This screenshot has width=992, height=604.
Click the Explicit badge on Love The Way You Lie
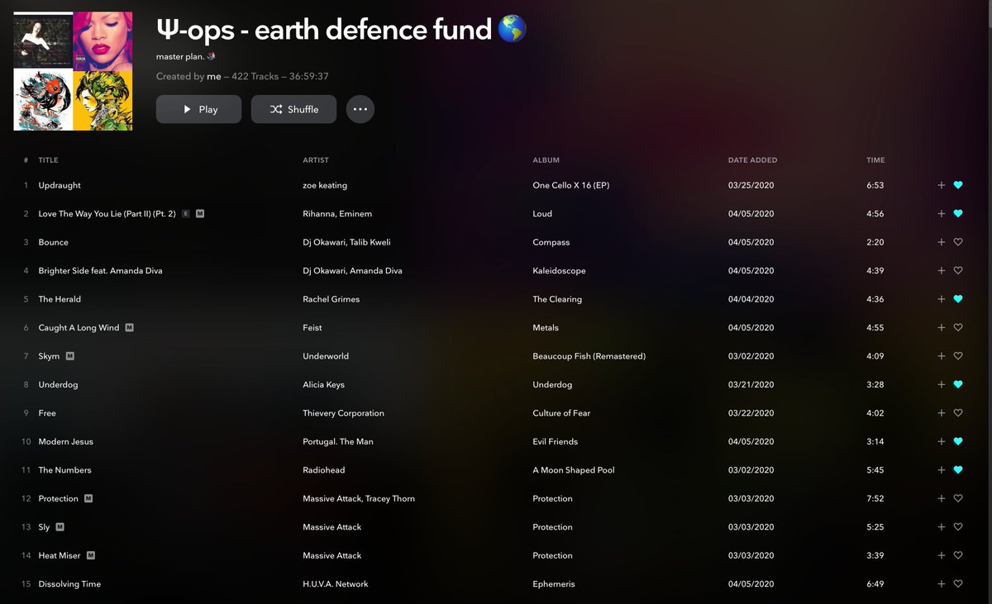[x=186, y=213]
